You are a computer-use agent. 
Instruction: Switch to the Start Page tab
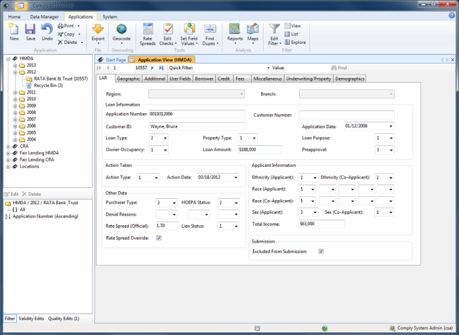(112, 60)
